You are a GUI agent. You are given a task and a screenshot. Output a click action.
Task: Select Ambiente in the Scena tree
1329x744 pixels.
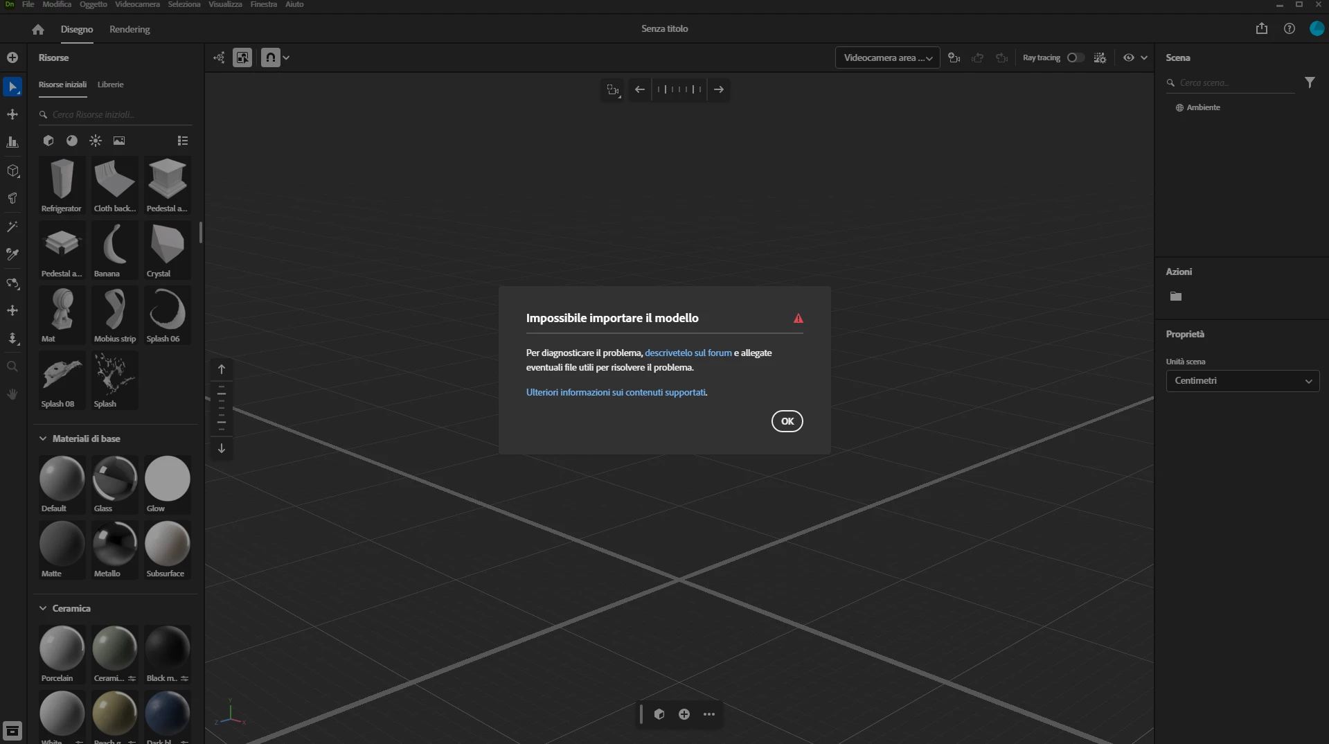[x=1203, y=107]
